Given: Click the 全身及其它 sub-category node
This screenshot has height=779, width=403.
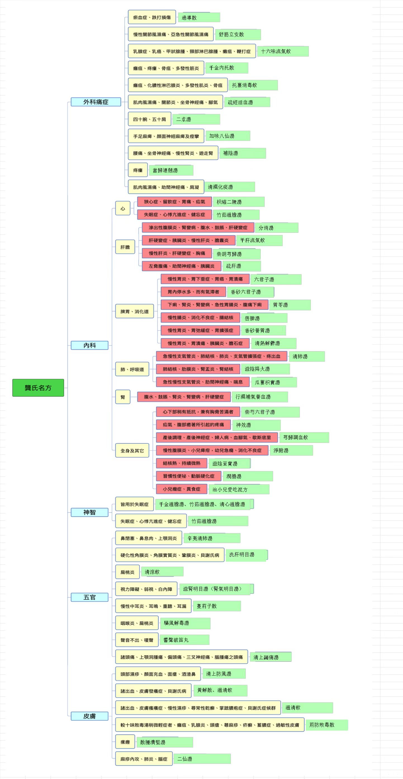Looking at the screenshot, I should click(x=132, y=450).
